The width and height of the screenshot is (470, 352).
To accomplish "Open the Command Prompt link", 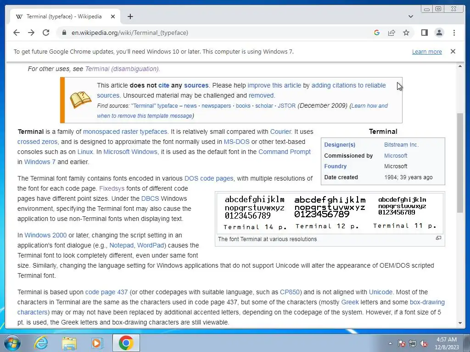I will pos(285,152).
